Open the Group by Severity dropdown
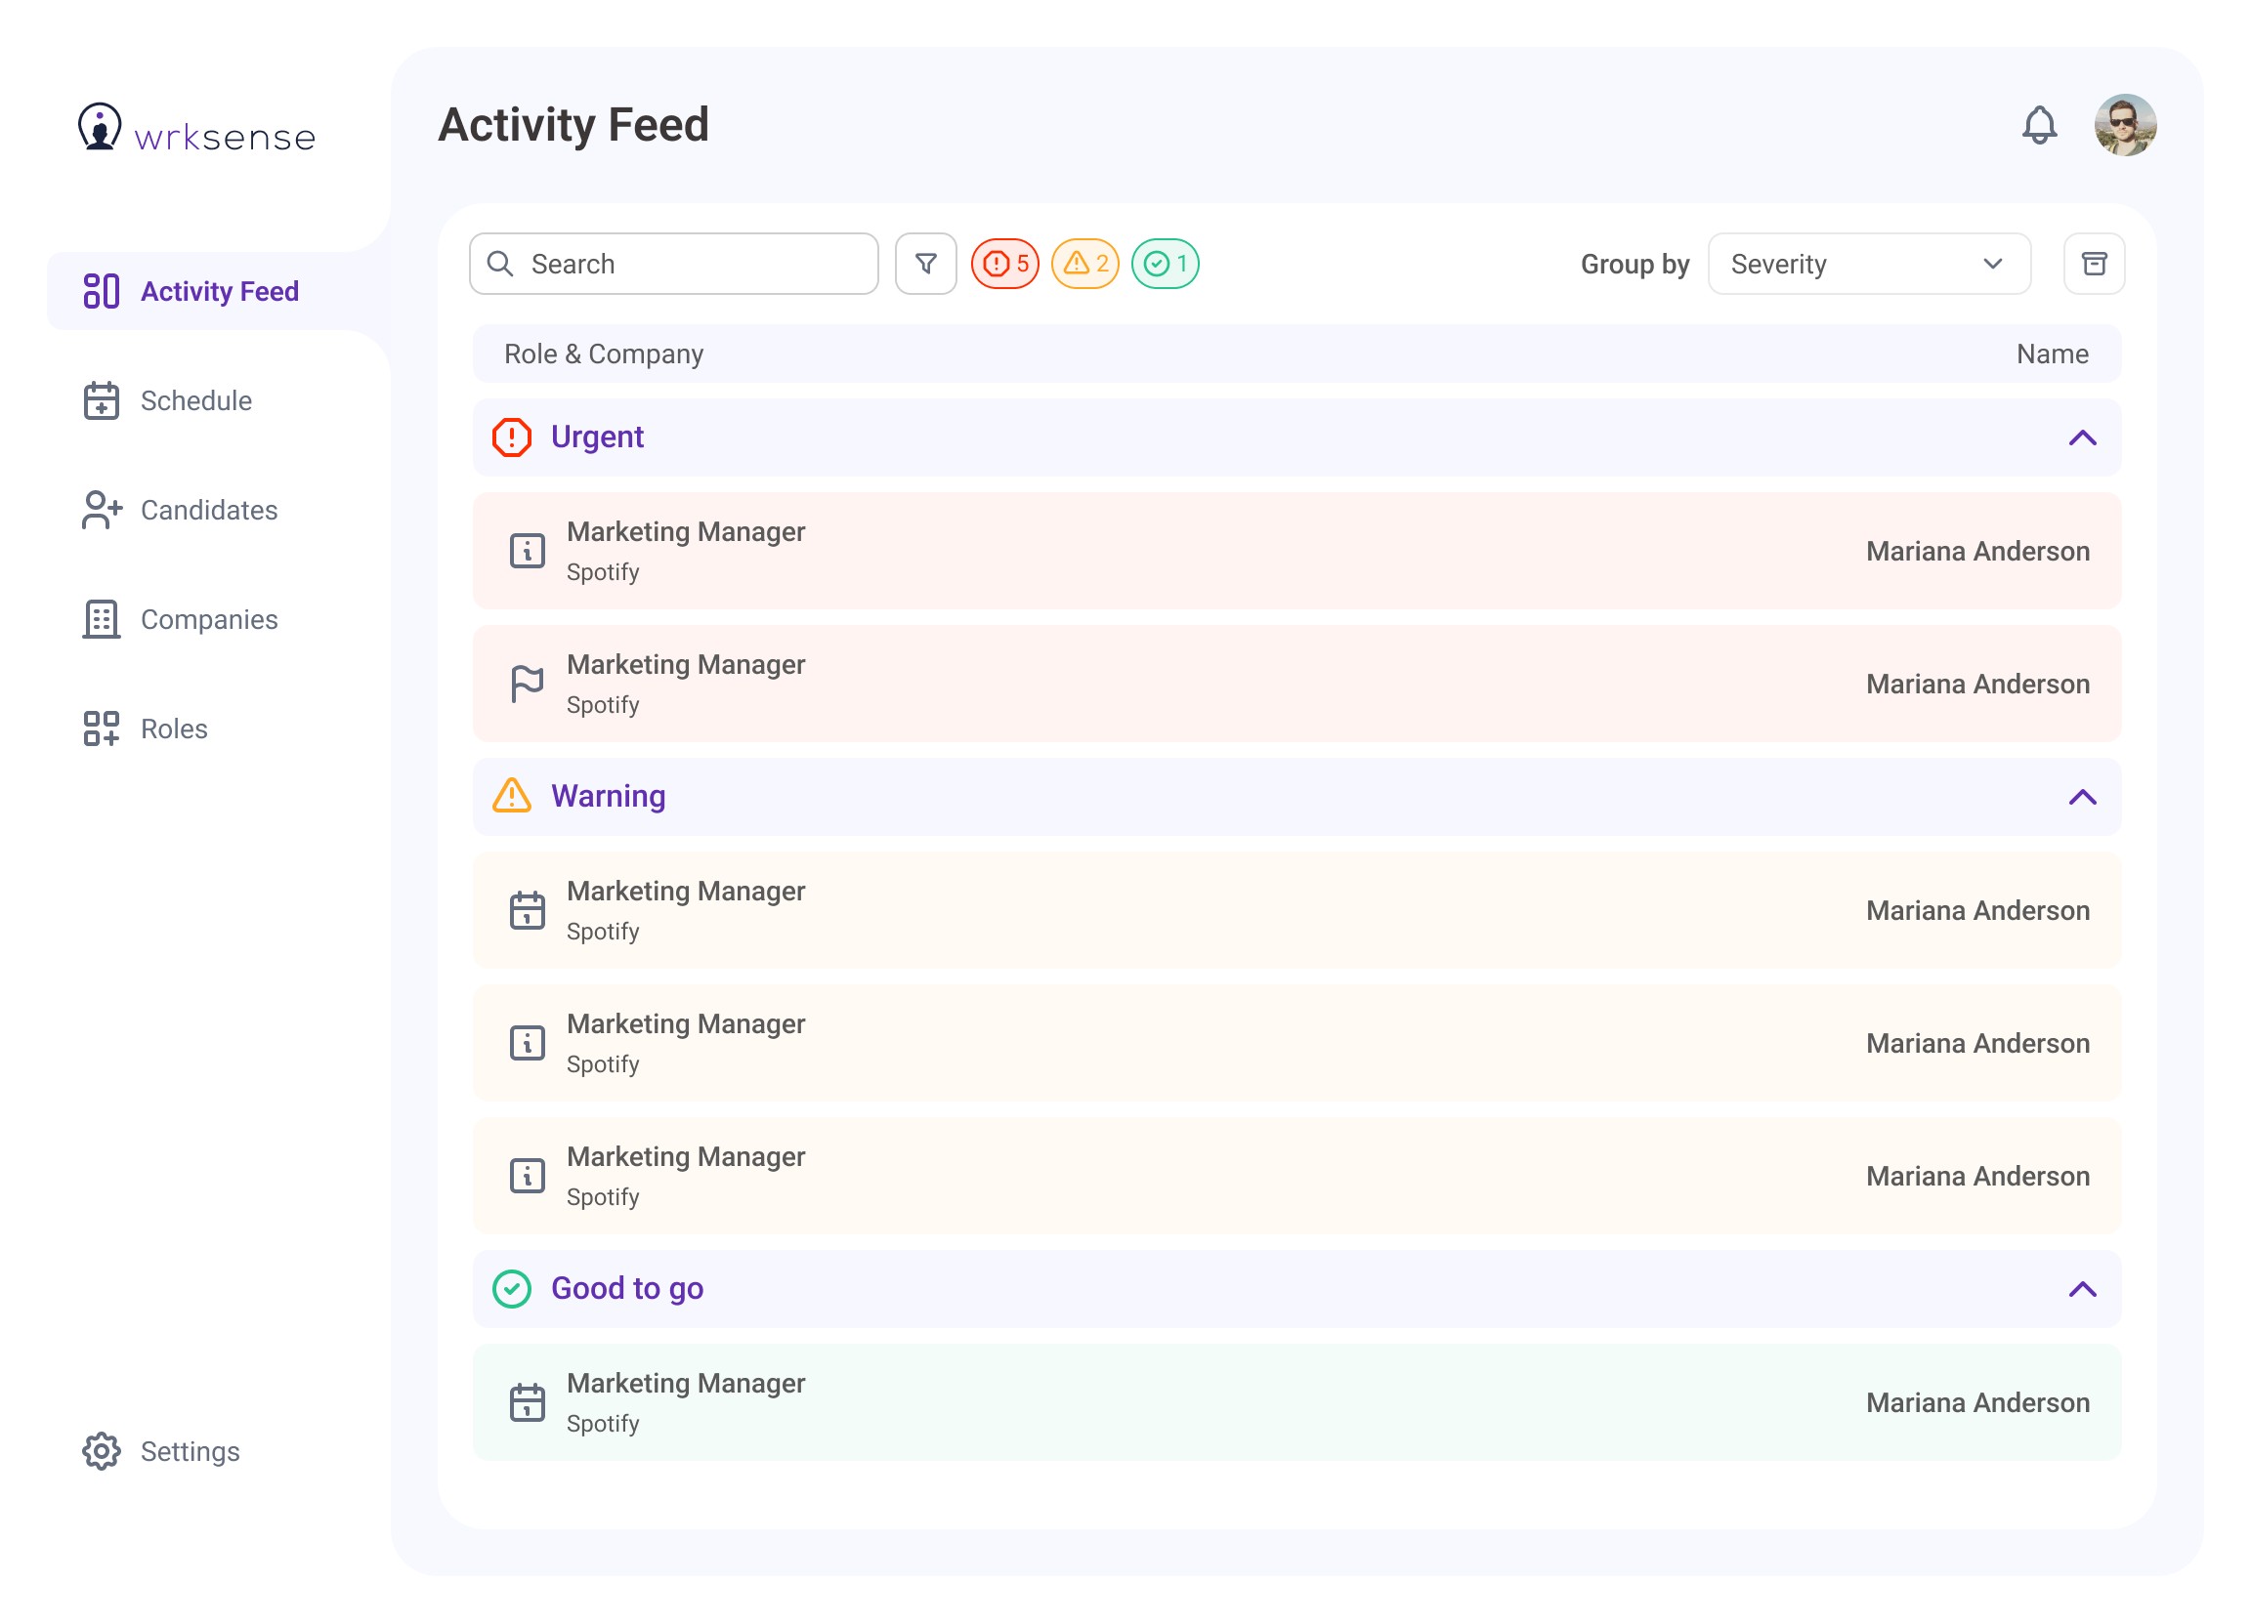This screenshot has width=2251, height=1623. coord(1868,264)
